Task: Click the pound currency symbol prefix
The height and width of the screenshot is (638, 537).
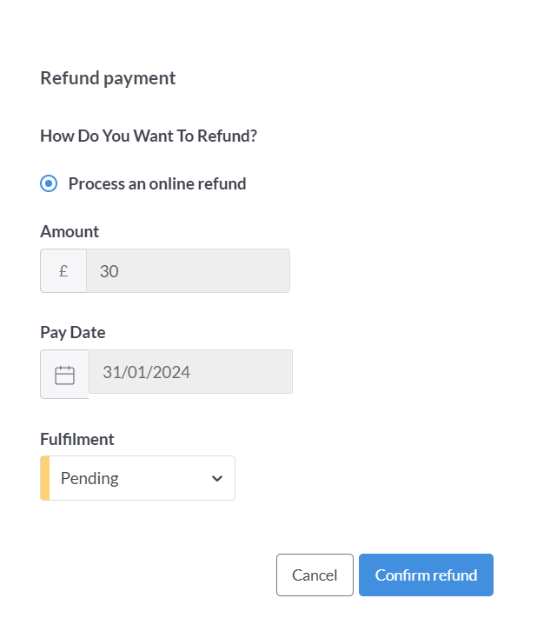Action: pos(63,271)
